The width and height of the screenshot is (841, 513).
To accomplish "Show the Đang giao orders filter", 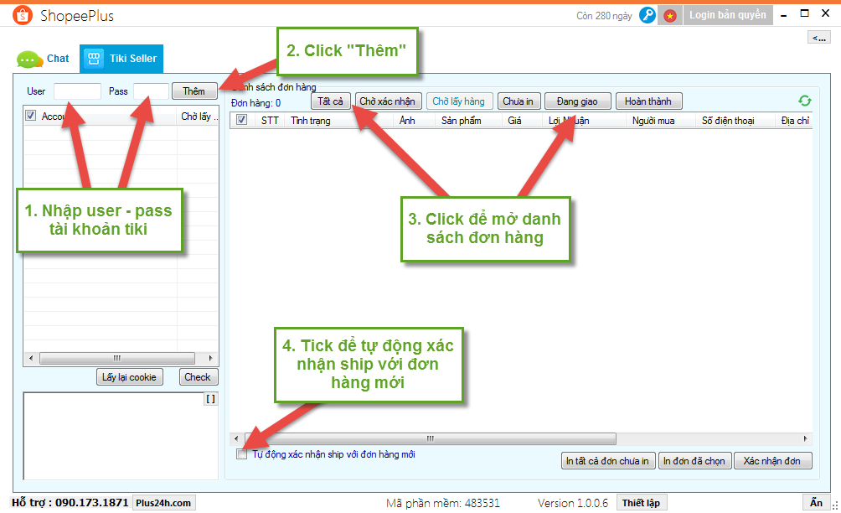I will coord(578,101).
